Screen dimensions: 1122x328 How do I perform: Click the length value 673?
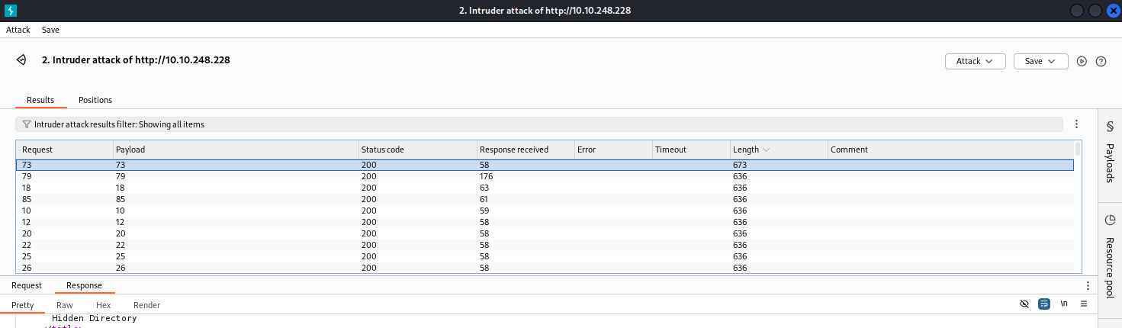740,165
